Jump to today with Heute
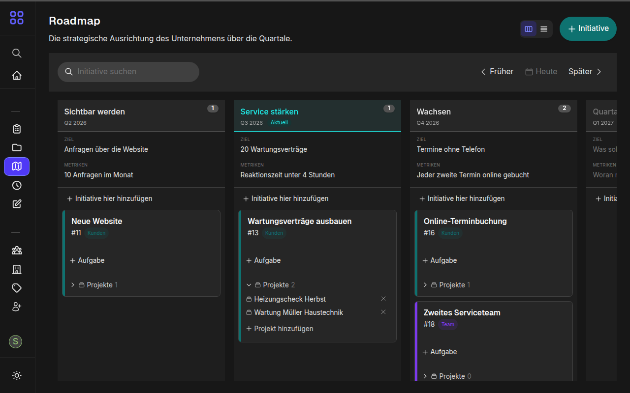This screenshot has height=393, width=630. tap(541, 72)
